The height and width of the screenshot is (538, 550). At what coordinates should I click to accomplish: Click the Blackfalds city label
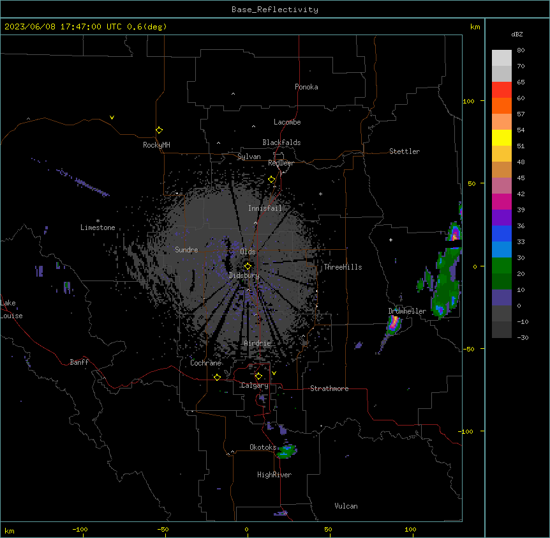(x=281, y=142)
